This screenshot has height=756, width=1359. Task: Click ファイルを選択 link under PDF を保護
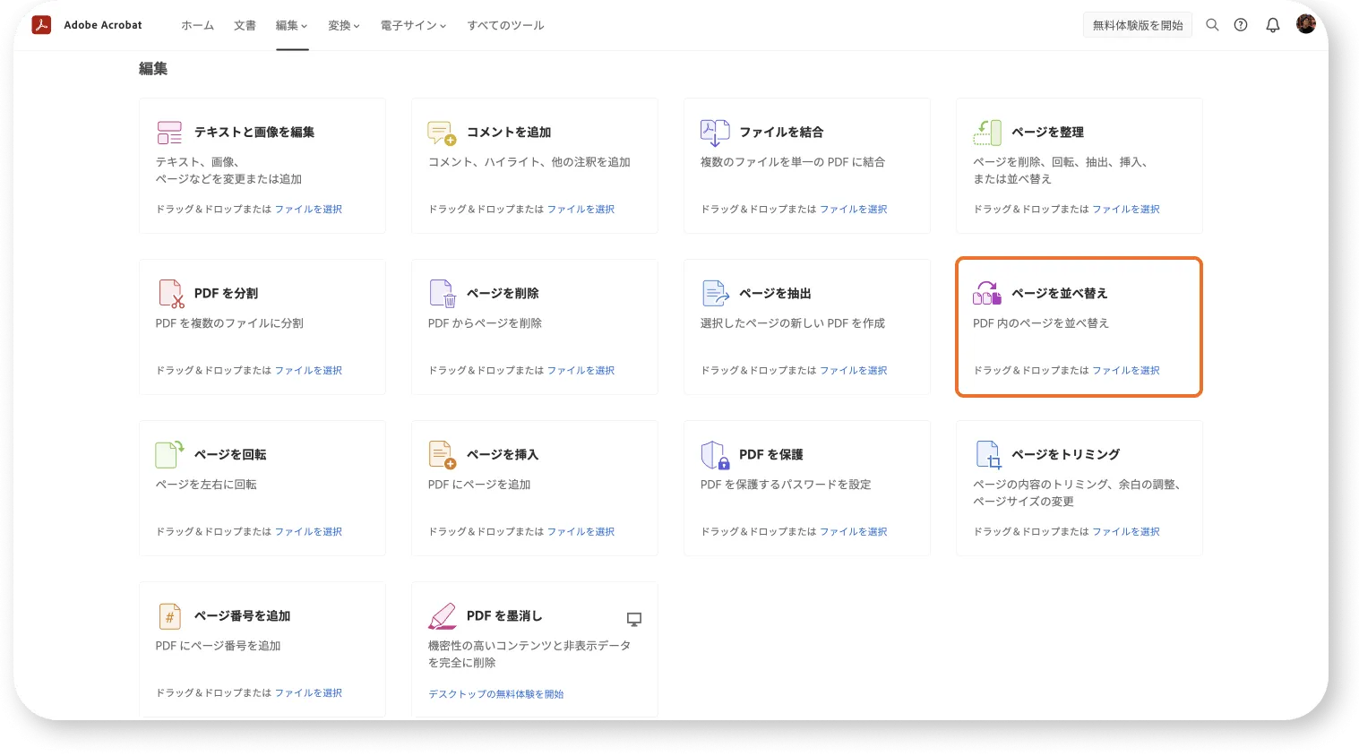coord(853,532)
